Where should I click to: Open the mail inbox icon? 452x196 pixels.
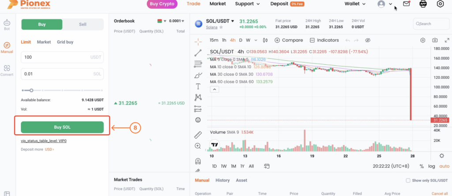click(407, 4)
